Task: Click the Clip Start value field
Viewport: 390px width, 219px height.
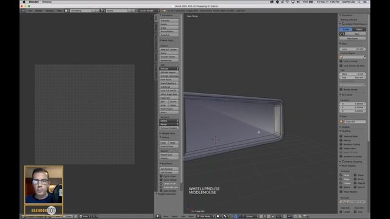Action: 353,74
